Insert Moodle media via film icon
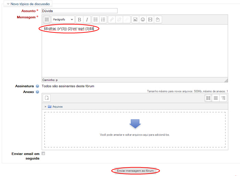This screenshot has width=240, height=176. (150, 19)
